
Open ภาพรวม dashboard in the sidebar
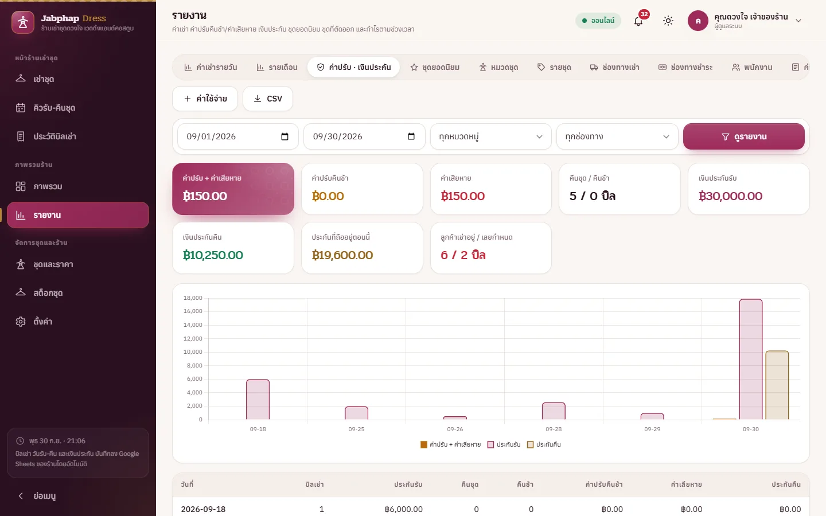pos(78,186)
